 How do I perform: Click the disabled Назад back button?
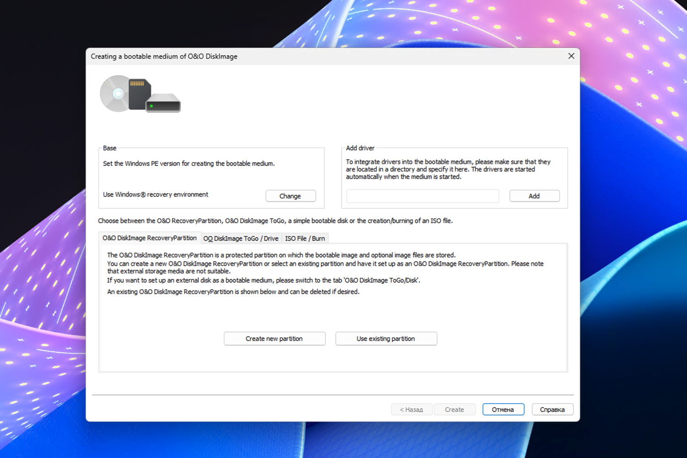[x=411, y=409]
